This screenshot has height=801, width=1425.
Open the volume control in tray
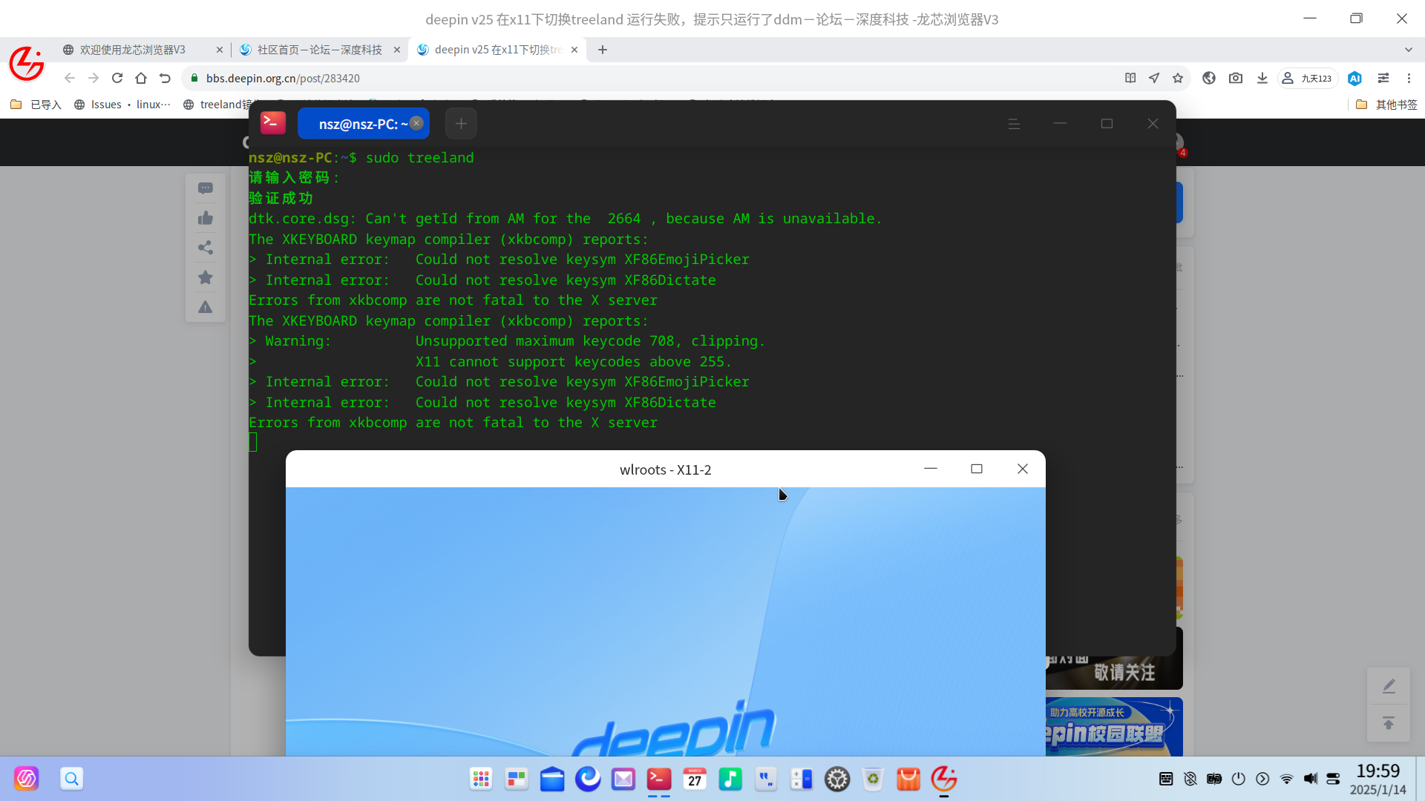point(1311,779)
